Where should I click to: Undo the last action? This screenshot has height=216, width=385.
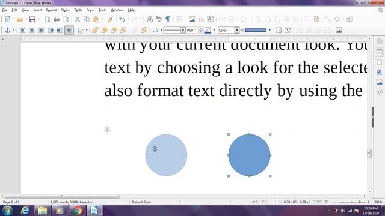click(122, 19)
